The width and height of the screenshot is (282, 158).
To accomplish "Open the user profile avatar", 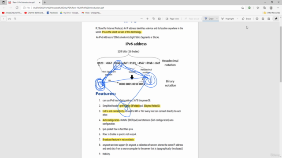I will click(271, 8).
